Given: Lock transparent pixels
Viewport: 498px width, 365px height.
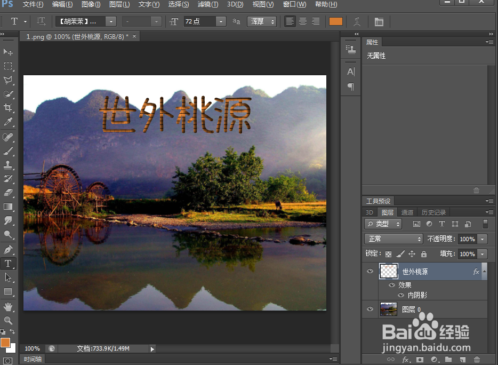Looking at the screenshot, I should coord(388,253).
